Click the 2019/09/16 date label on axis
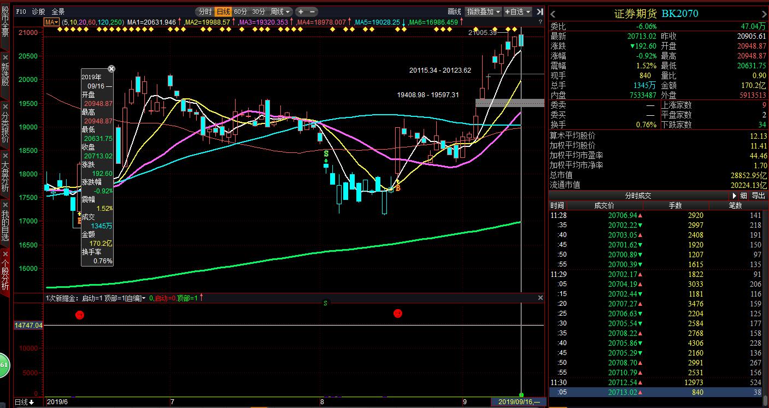This screenshot has height=408, width=769. point(519,402)
